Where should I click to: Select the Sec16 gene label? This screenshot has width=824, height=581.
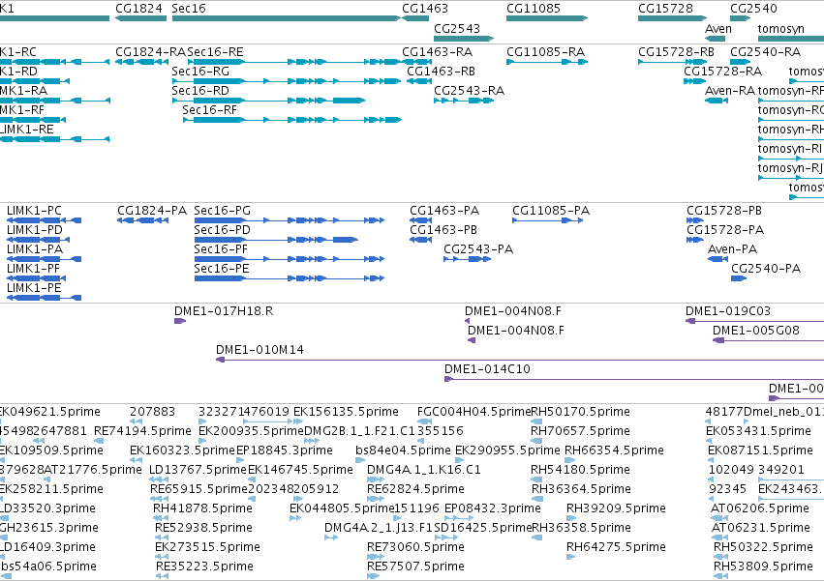(189, 9)
